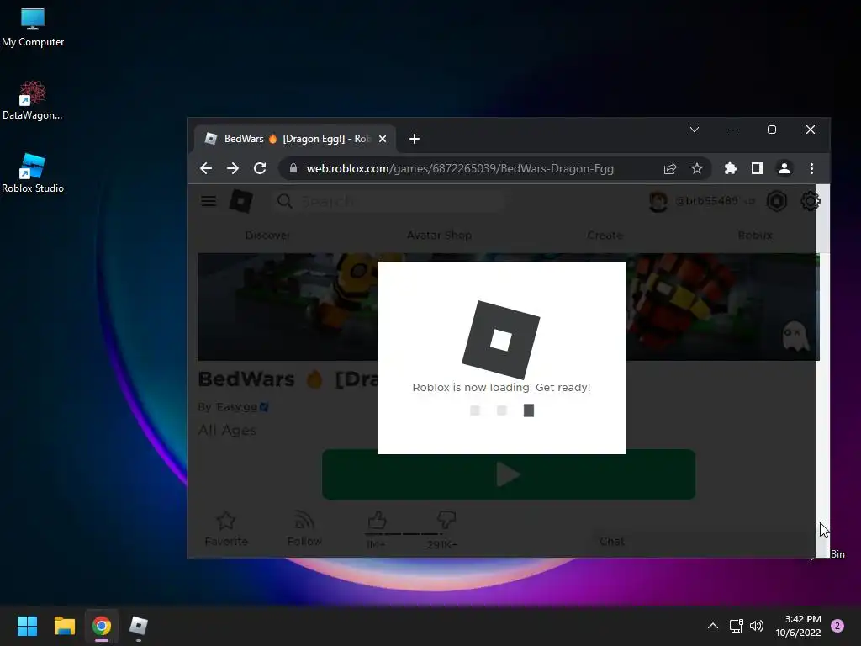Dislike the game with thumbs down
Screen dimensions: 861x646
[x=446, y=520]
